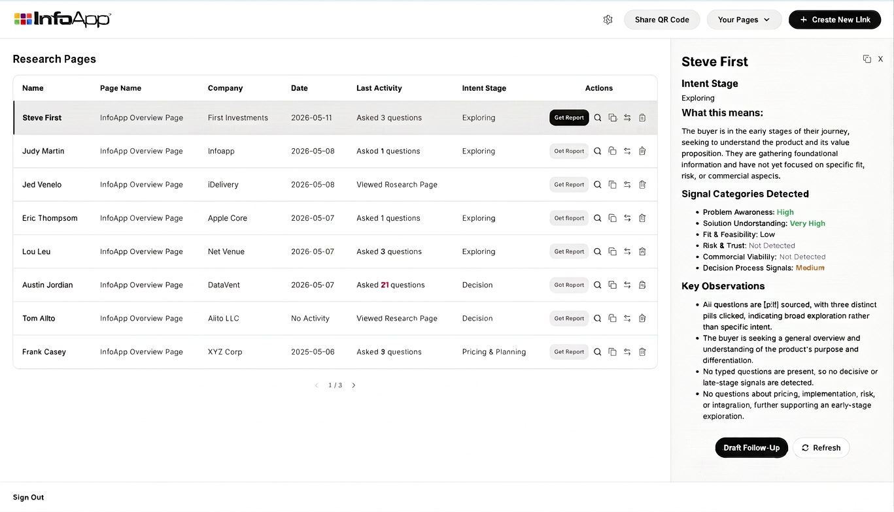Click the Company column header
894x512 pixels.
pos(225,88)
